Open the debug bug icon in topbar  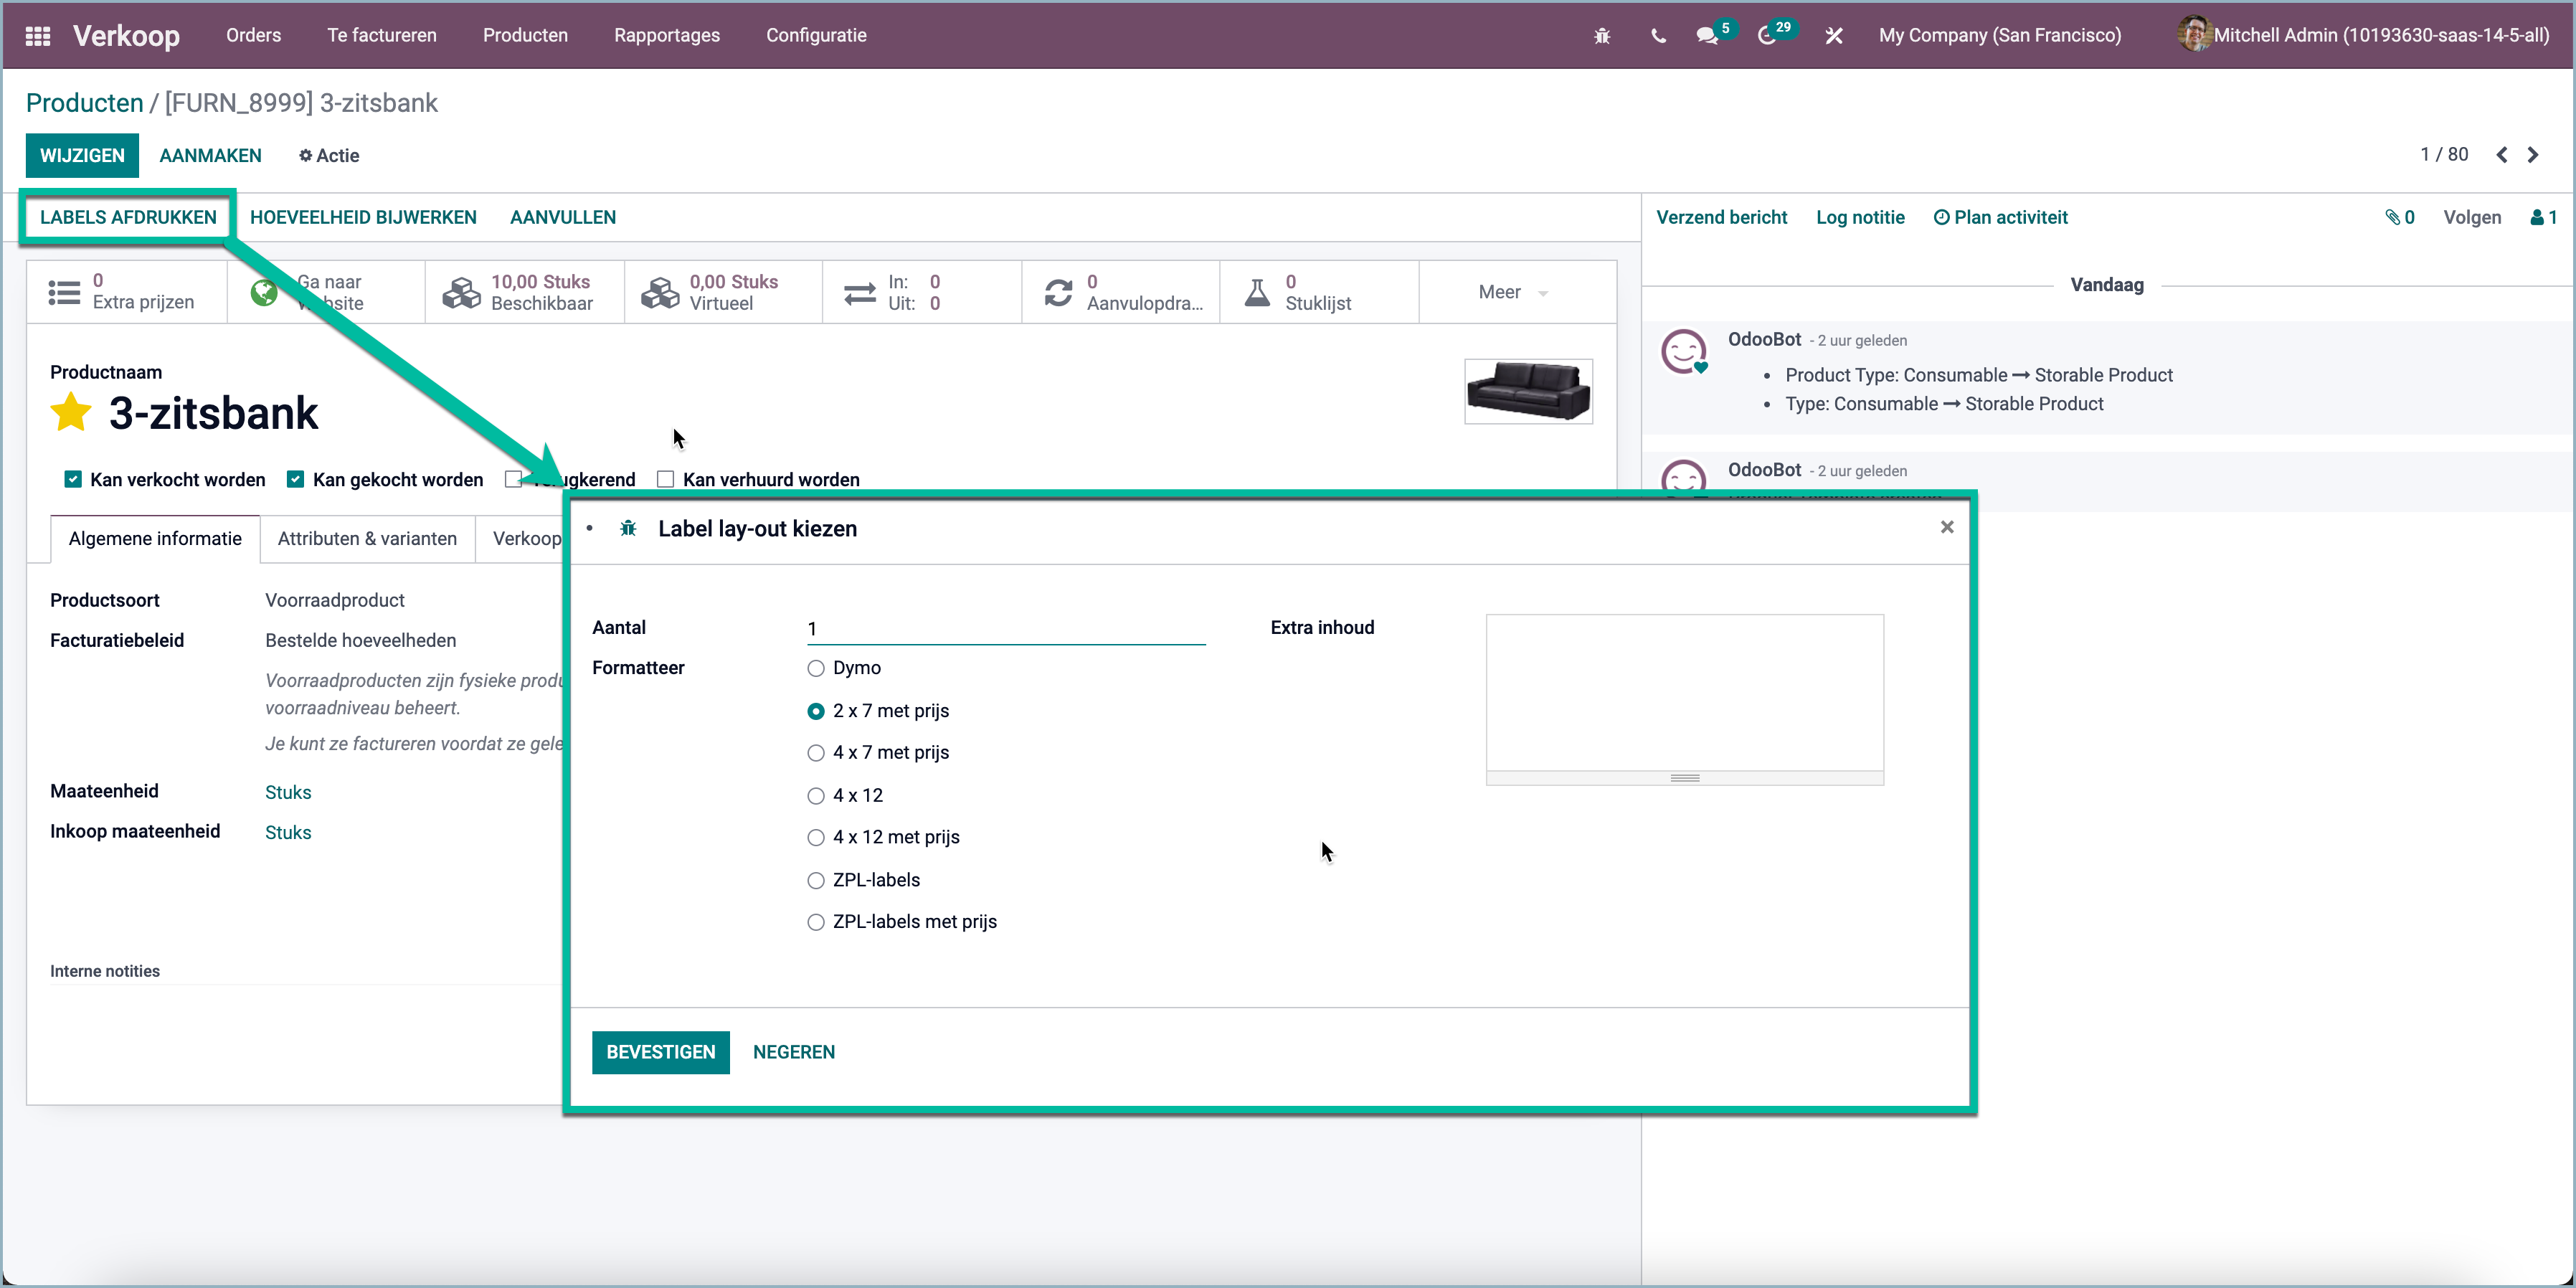click(x=1602, y=35)
